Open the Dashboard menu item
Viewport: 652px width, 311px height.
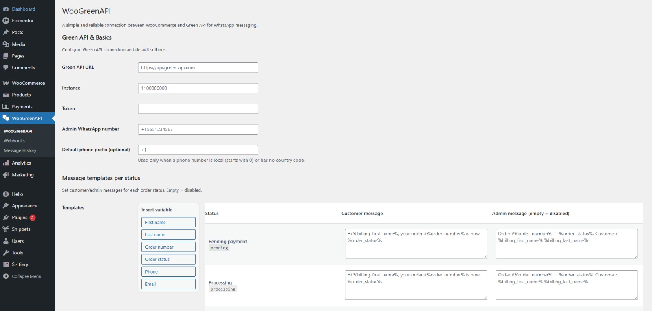(23, 9)
